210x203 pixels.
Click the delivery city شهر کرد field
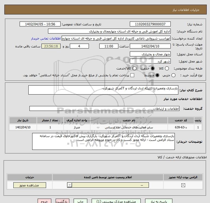(150, 61)
